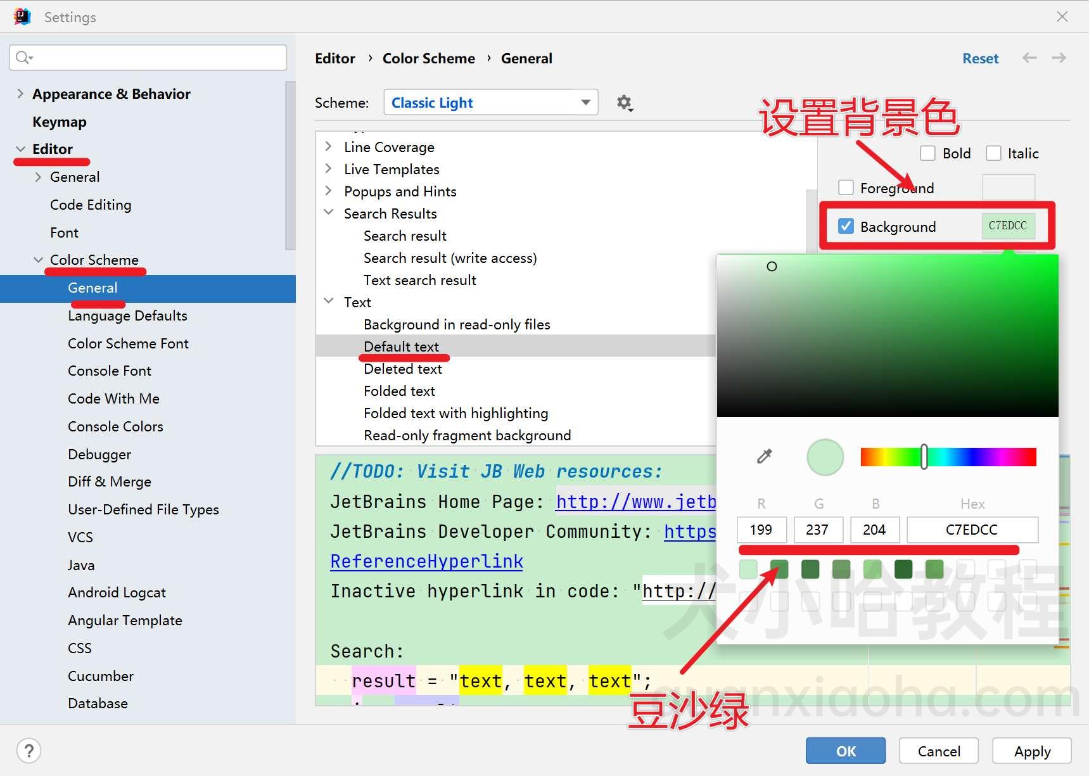Open the Classic Light scheme dropdown
The width and height of the screenshot is (1089, 776).
pyautogui.click(x=491, y=103)
